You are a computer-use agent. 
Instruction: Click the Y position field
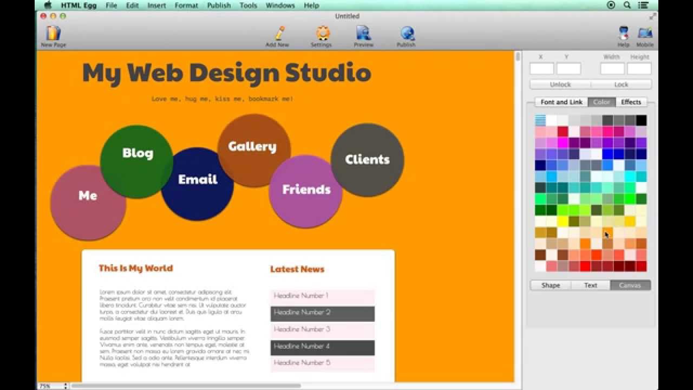568,69
